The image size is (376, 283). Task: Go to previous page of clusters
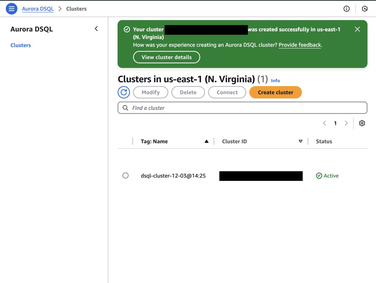[x=325, y=123]
